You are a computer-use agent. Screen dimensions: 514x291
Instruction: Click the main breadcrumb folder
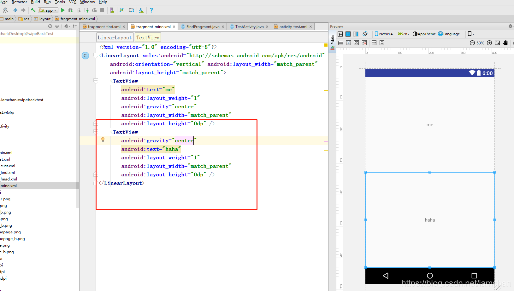pos(7,19)
